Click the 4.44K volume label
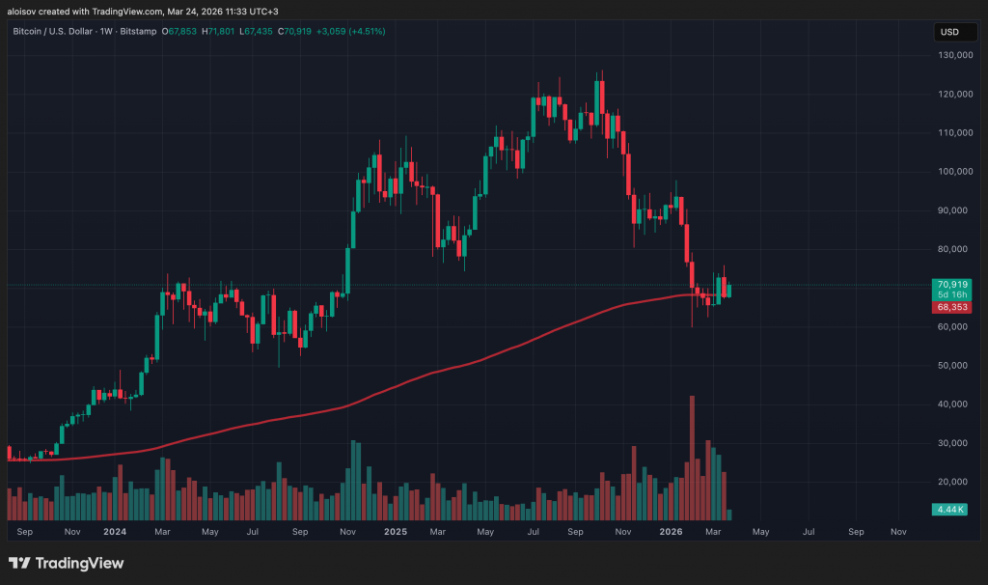Screen dimensions: 988x585 [950, 509]
